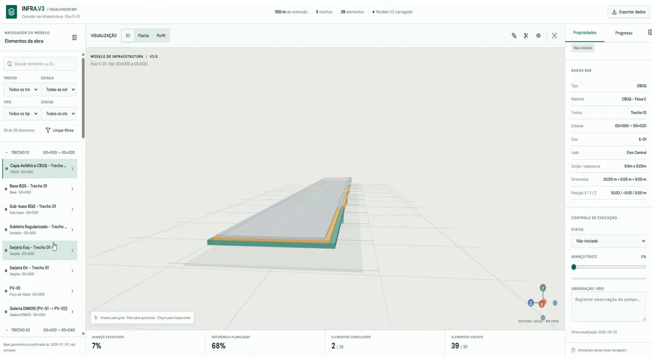652x357 pixels.
Task: Toggle element visibility eye icon
Action: [538, 36]
